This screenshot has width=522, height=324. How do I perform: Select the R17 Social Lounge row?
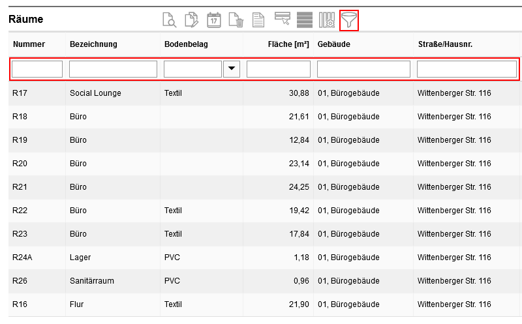pyautogui.click(x=95, y=93)
